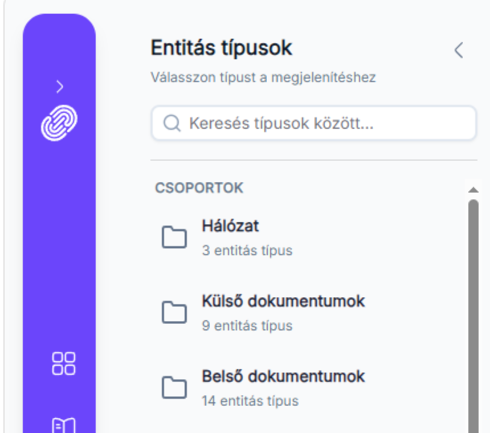The width and height of the screenshot is (490, 433).
Task: Open the grid dashboard icon in the sidebar
Action: pos(63,363)
